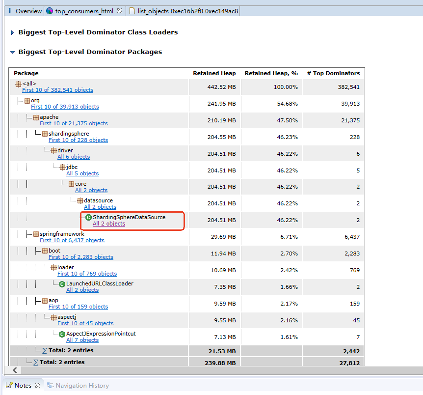Expand Biggest Top-Level Dominator Class Loaders section
The height and width of the screenshot is (395, 423).
click(12, 32)
